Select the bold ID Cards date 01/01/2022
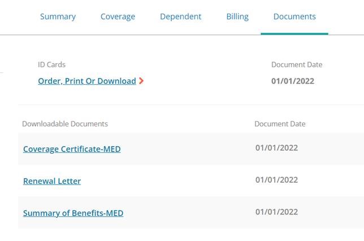The width and height of the screenshot is (364, 241). click(x=293, y=81)
